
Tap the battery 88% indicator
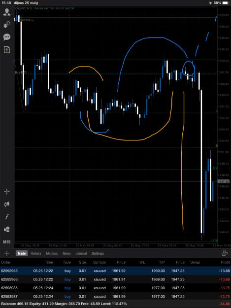[x=221, y=3]
